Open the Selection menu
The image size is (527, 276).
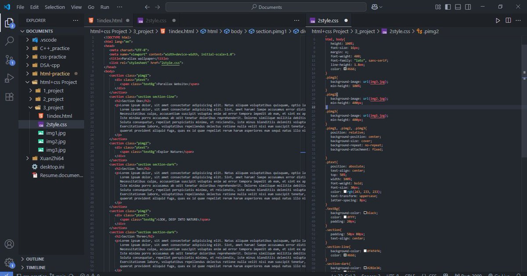[55, 7]
